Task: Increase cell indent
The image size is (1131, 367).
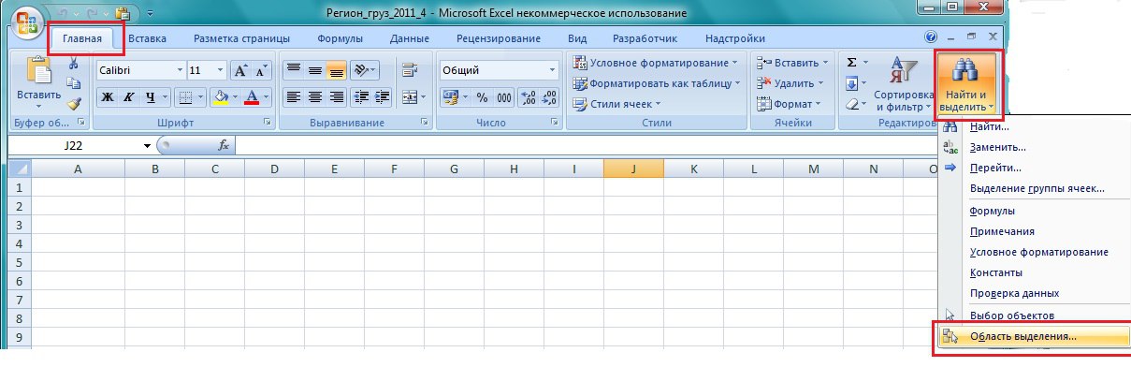Action: point(381,96)
